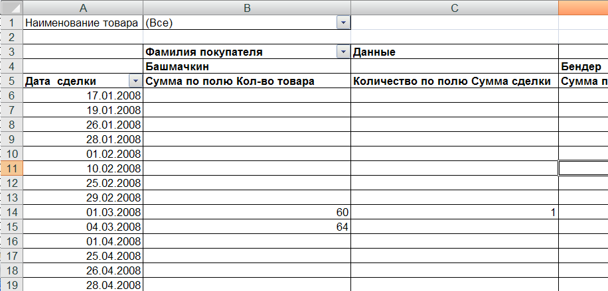Image resolution: width=608 pixels, height=291 pixels.
Task: Click the Башмачкин cell
Action: tap(247, 66)
